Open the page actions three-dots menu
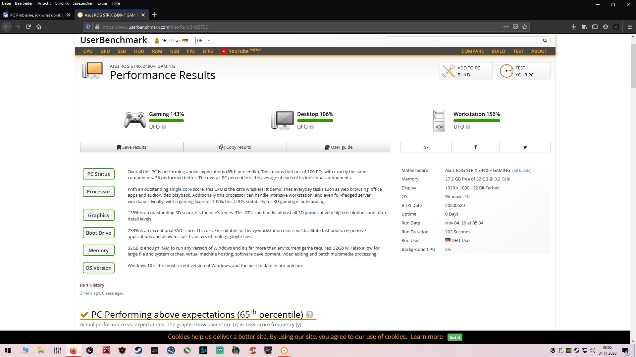Screen dimensions: 636x357 point(506,27)
